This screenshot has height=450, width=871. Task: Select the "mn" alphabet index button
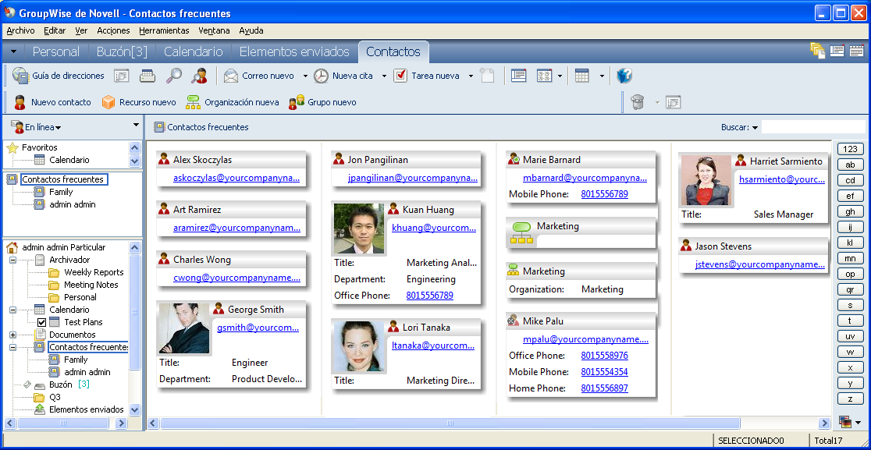click(x=850, y=258)
